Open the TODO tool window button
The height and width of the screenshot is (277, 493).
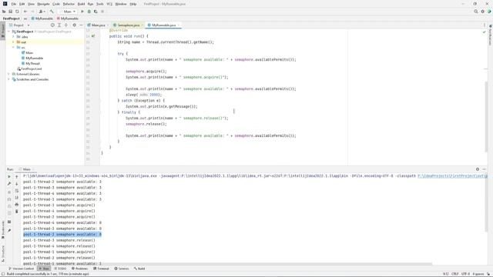(x=60, y=269)
